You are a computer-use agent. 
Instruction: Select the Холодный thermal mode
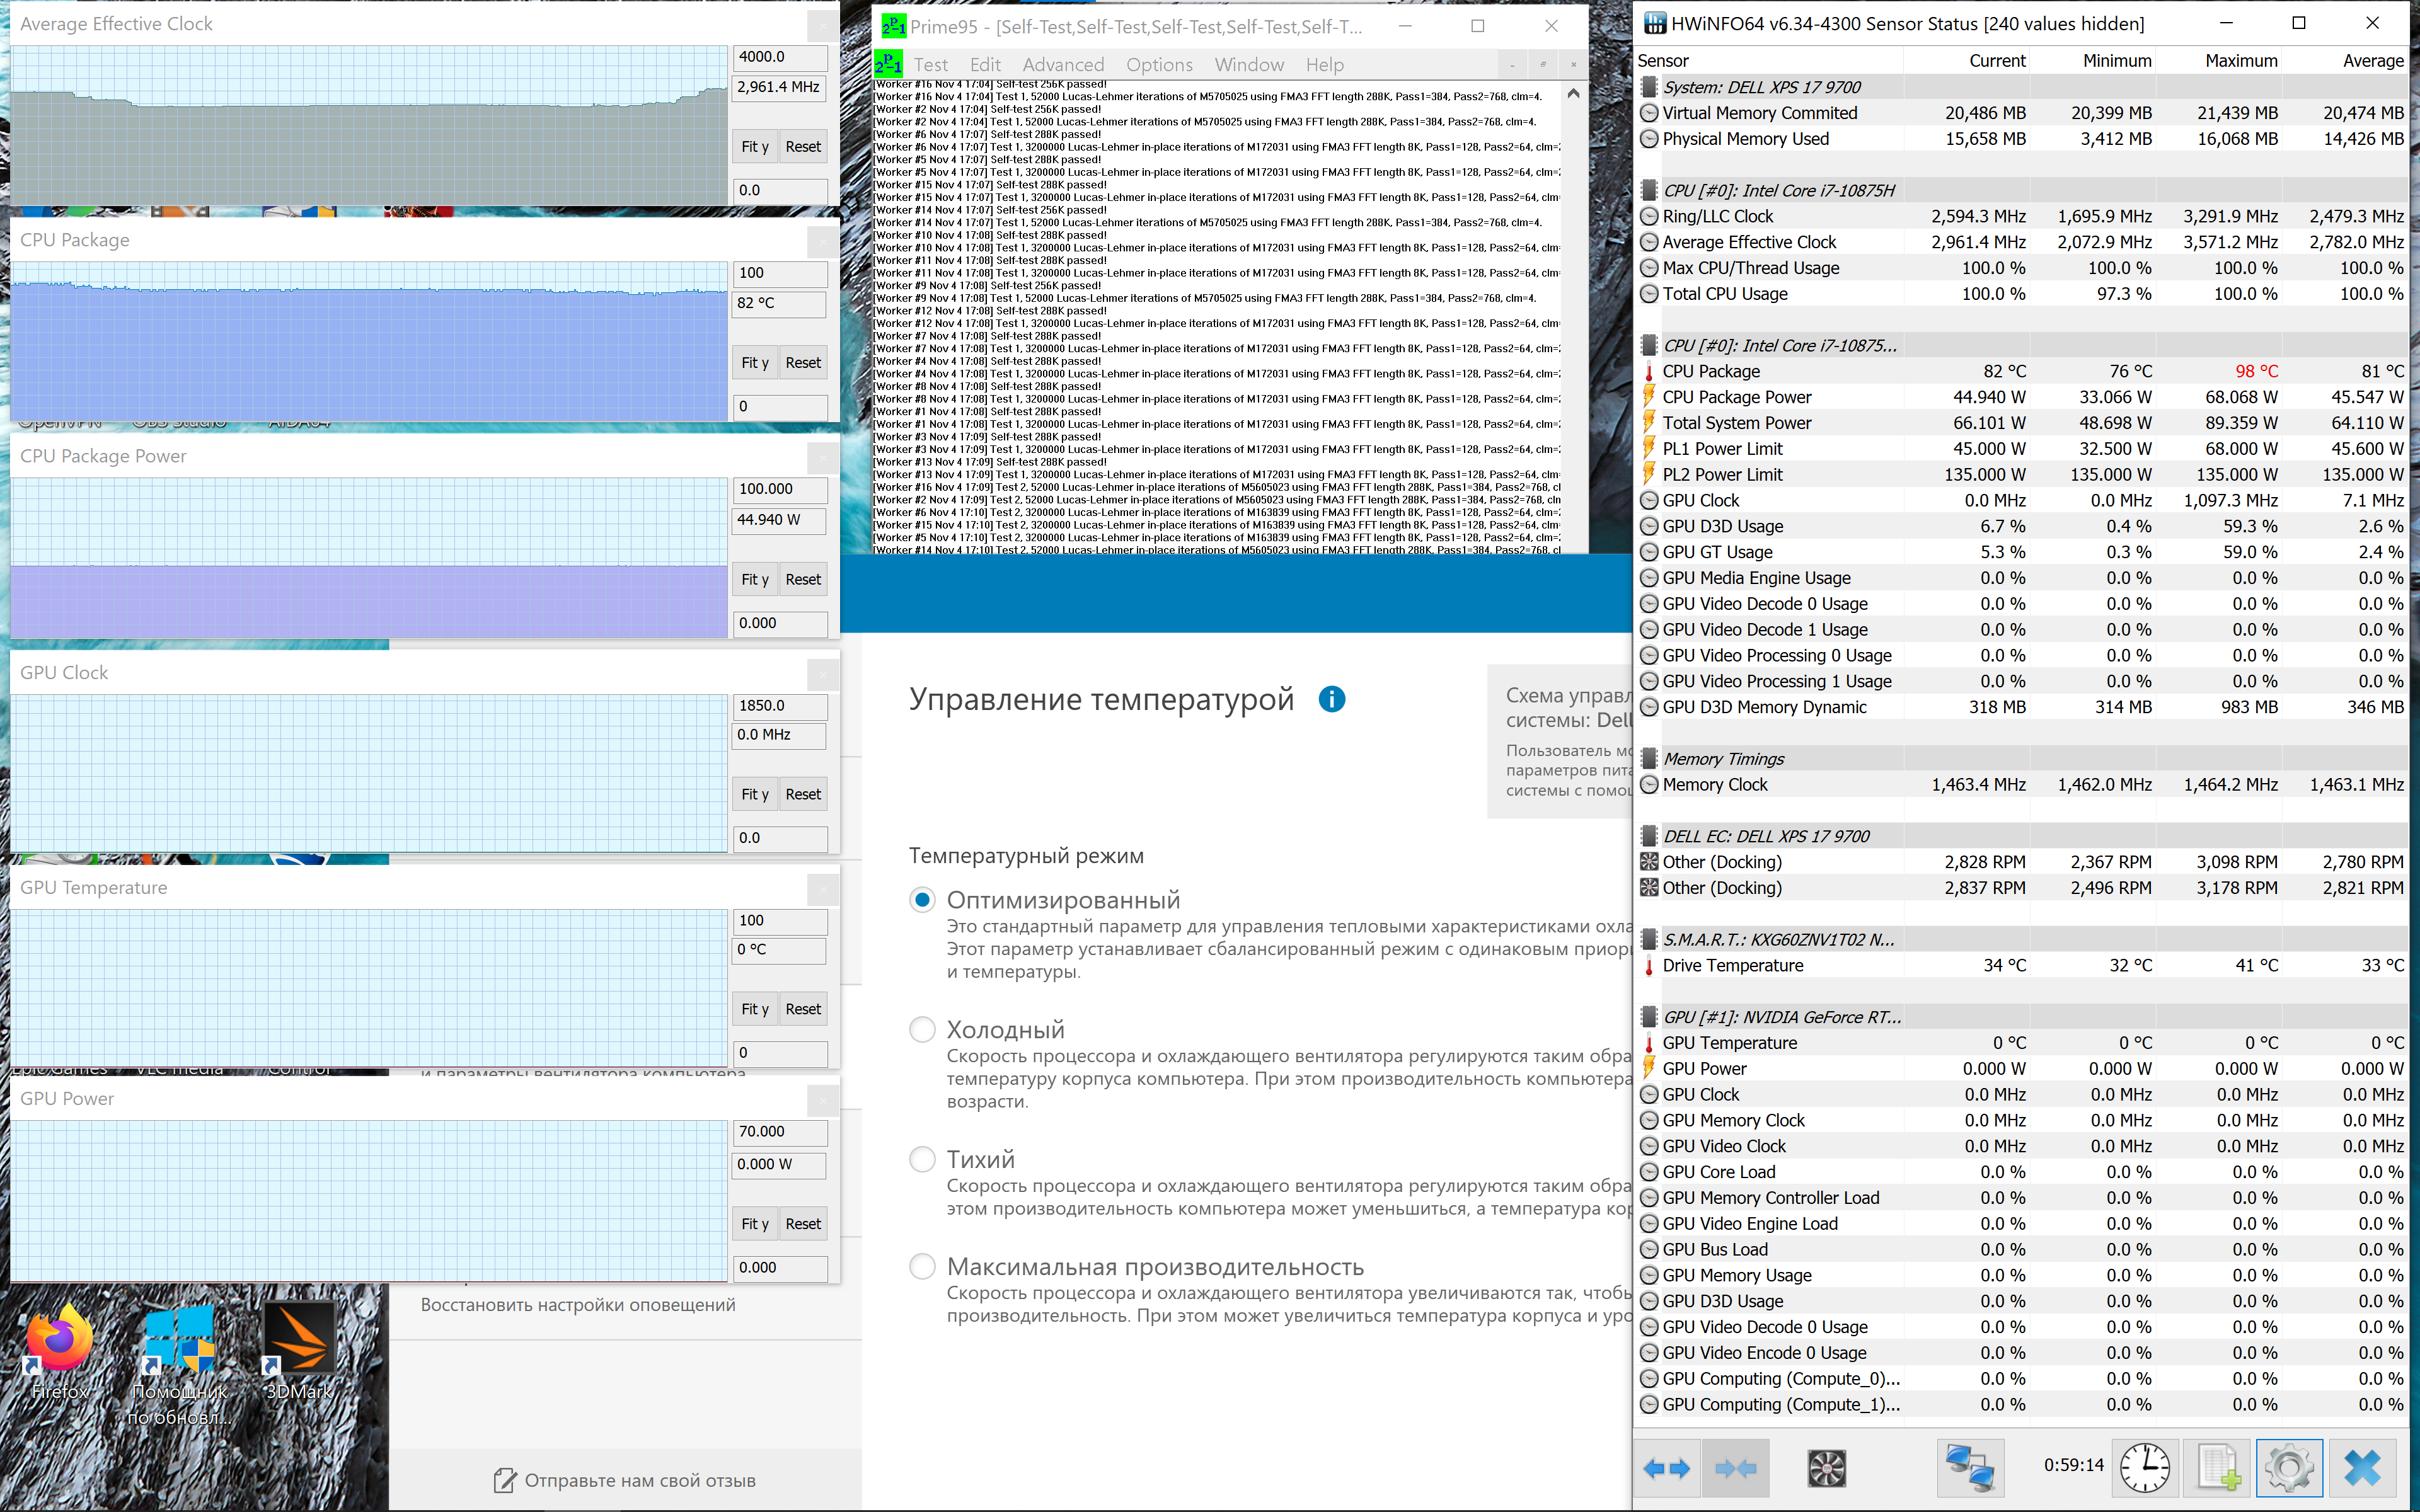pyautogui.click(x=922, y=1029)
